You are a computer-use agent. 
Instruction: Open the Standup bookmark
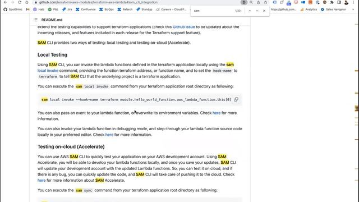click(144, 10)
